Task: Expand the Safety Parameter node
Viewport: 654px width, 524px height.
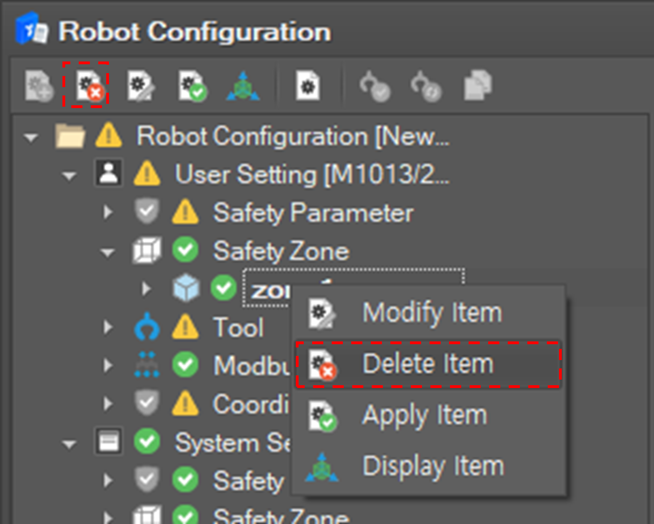Action: tap(108, 212)
